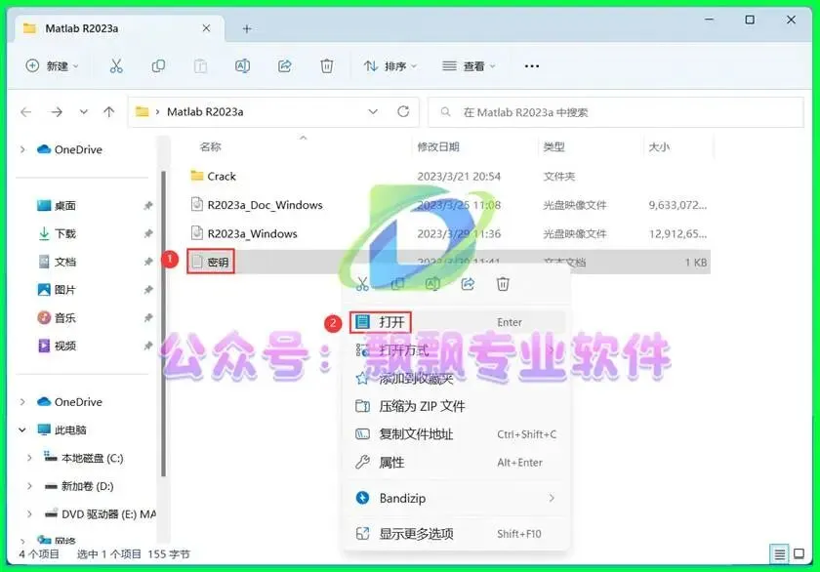The width and height of the screenshot is (820, 572).
Task: Click 打开 in context menu
Action: [x=456, y=322]
